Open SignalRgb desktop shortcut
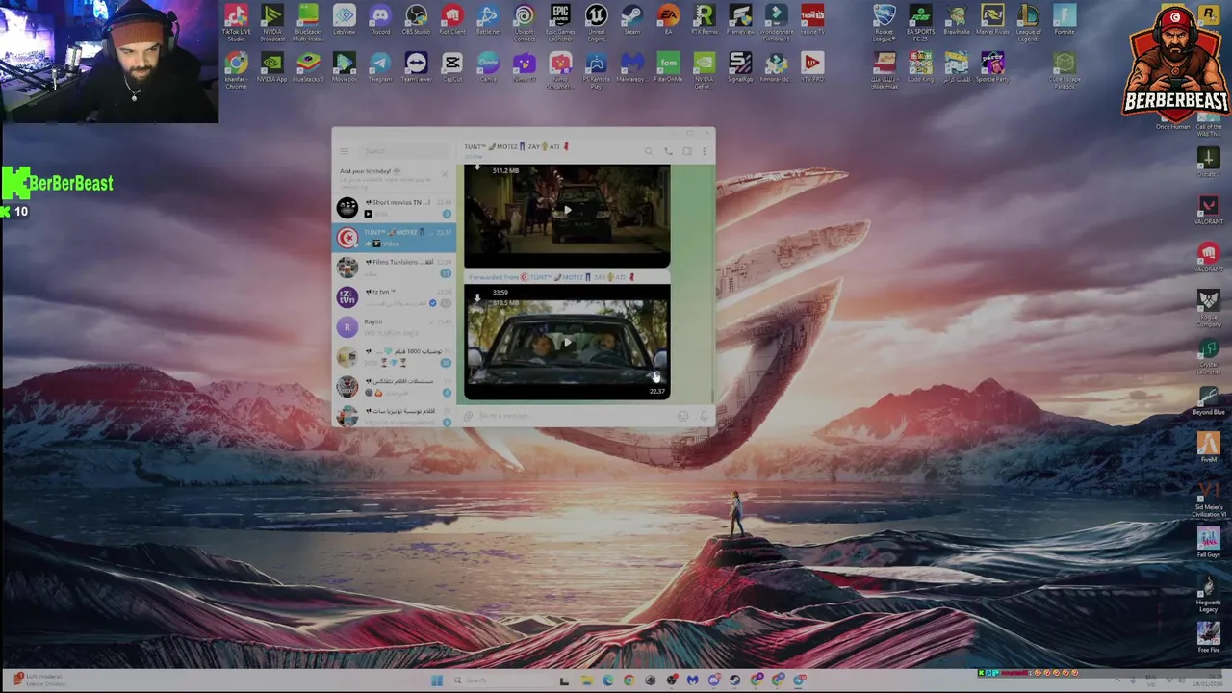Screen dimensions: 1232x693 pos(740,68)
